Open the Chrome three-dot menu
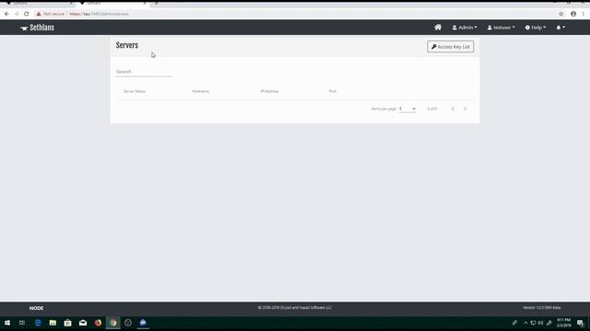 584,14
